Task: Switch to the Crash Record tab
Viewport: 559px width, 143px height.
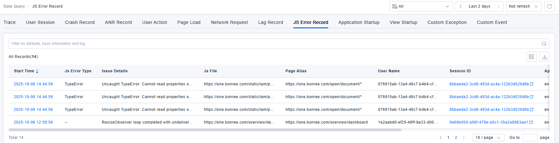Action: point(80,22)
